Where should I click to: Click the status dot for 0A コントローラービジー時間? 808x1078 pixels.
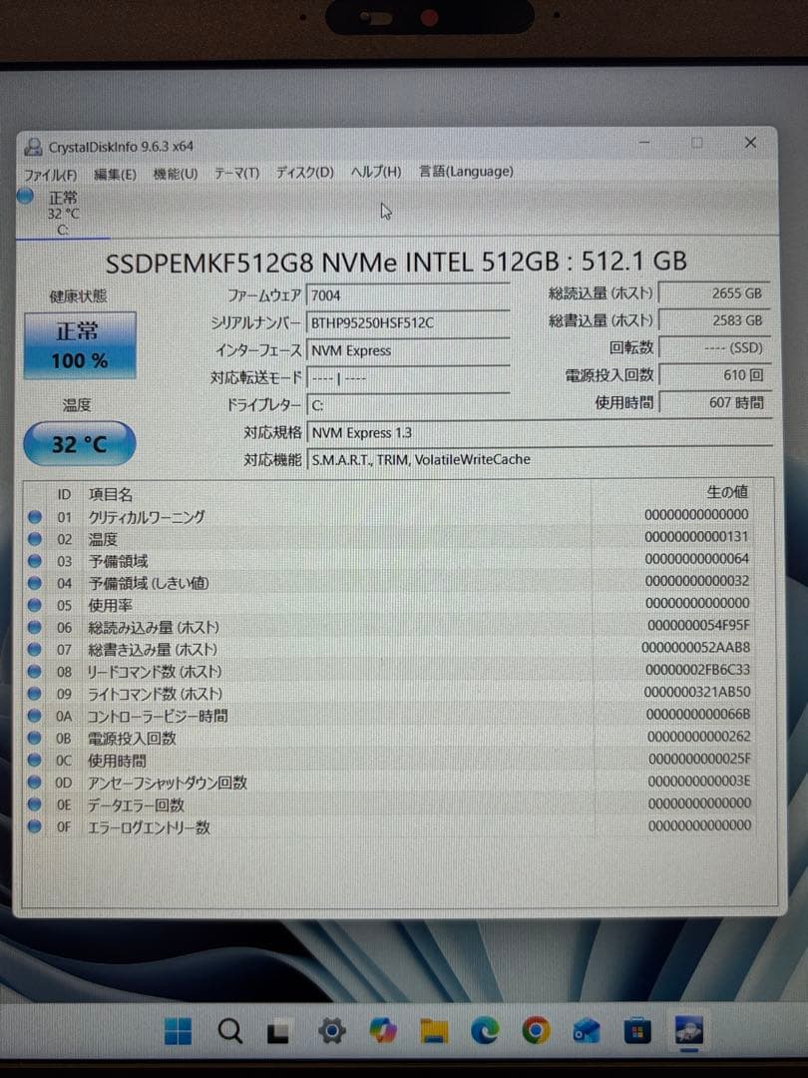[34, 716]
